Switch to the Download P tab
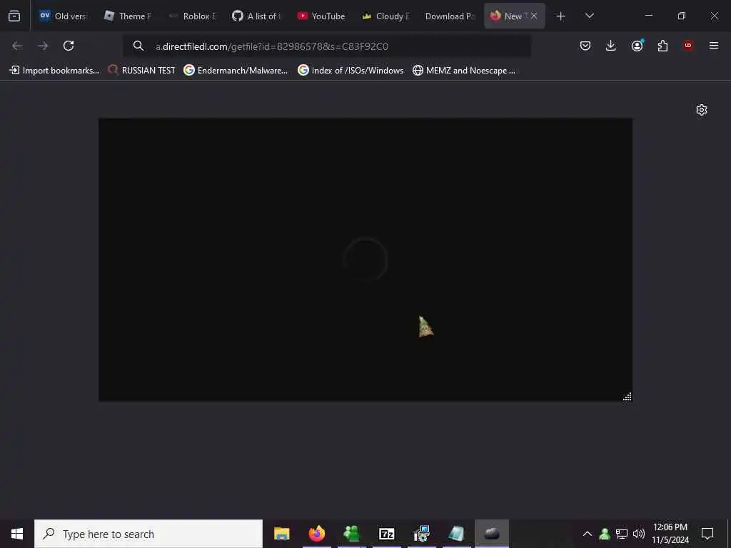731x548 pixels. click(450, 16)
